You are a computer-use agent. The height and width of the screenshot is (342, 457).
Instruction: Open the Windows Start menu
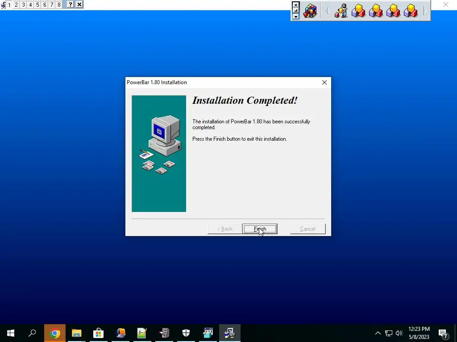pyautogui.click(x=11, y=333)
